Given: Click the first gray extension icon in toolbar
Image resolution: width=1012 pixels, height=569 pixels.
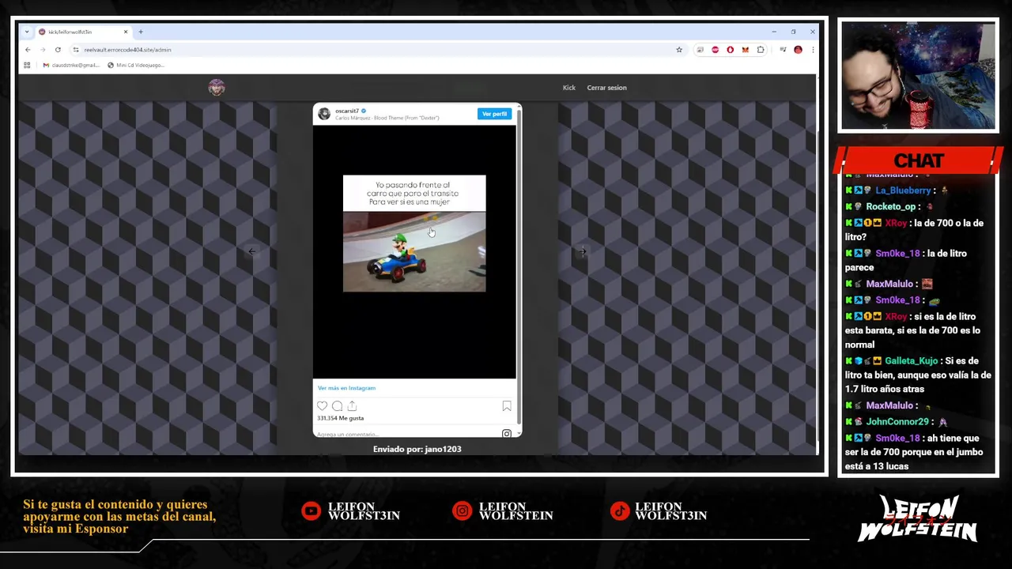Looking at the screenshot, I should click(700, 50).
